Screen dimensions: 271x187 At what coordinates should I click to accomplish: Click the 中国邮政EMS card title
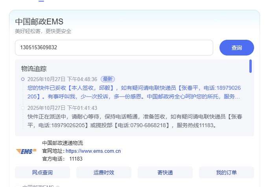click(39, 22)
